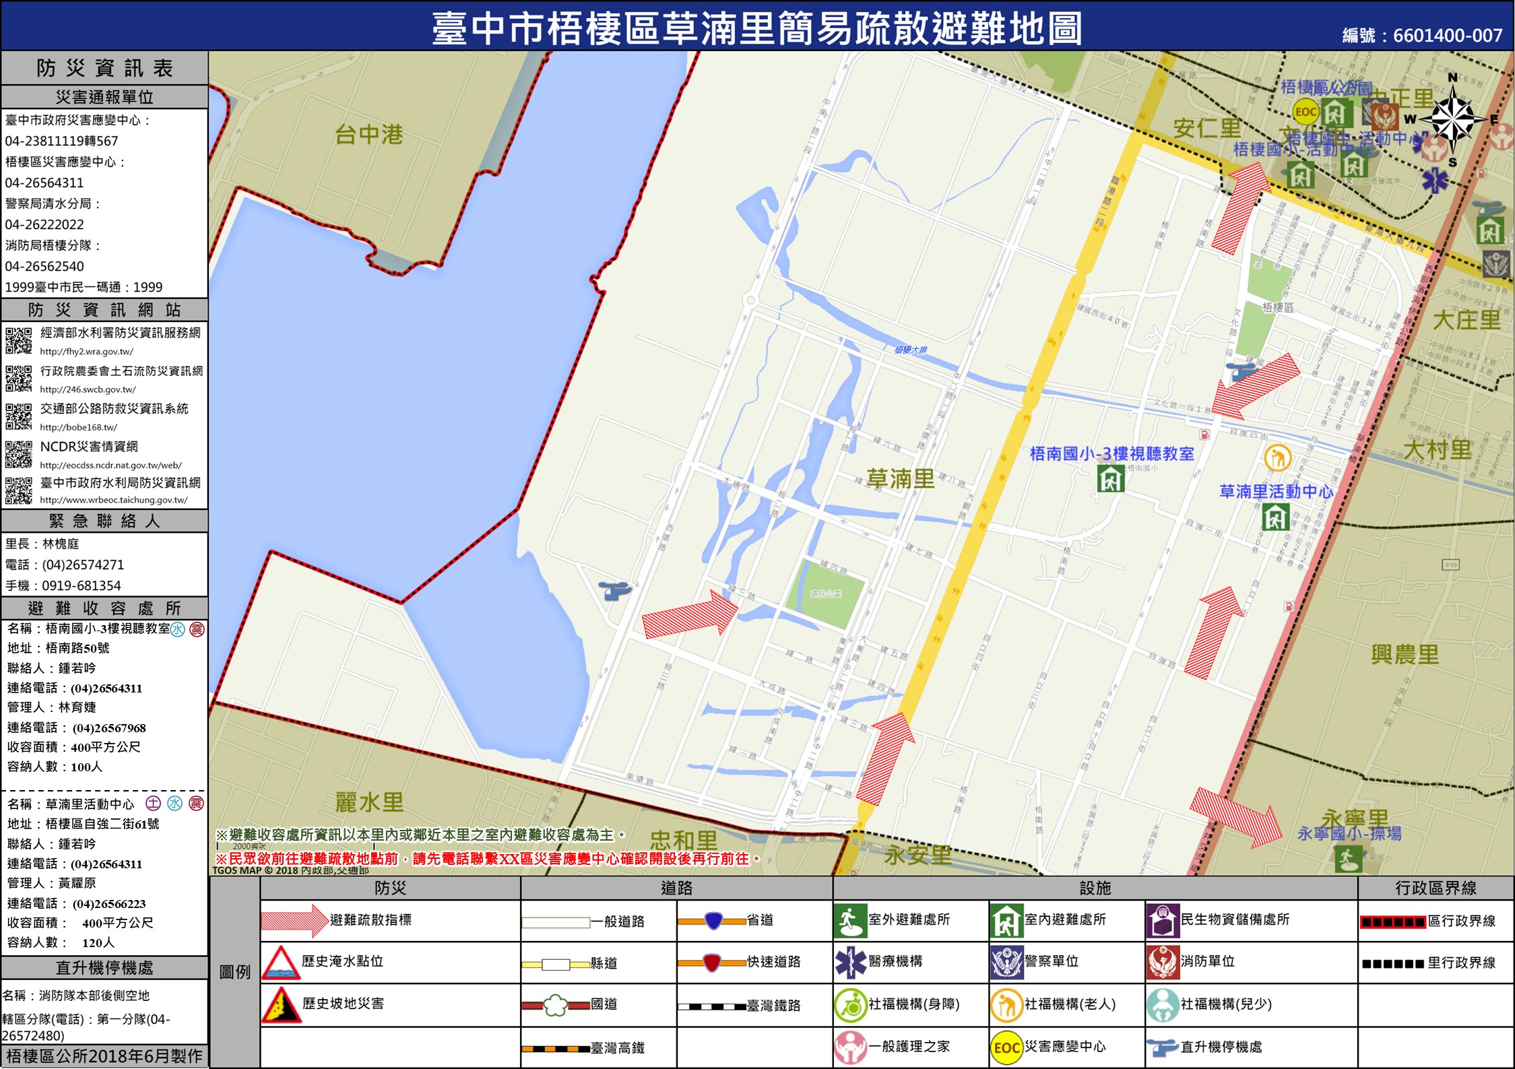Click the 醫療機構 star-of-life legend icon

click(850, 962)
